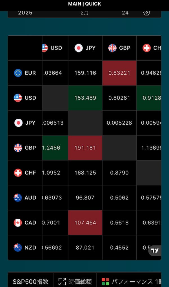This screenshot has height=287, width=169.
Task: Click the TradingView logo icon
Action: (155, 250)
